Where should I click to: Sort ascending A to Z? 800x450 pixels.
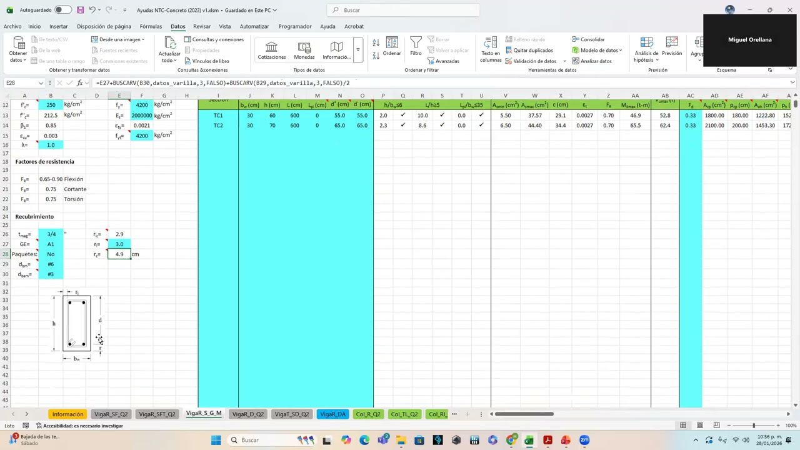(376, 42)
